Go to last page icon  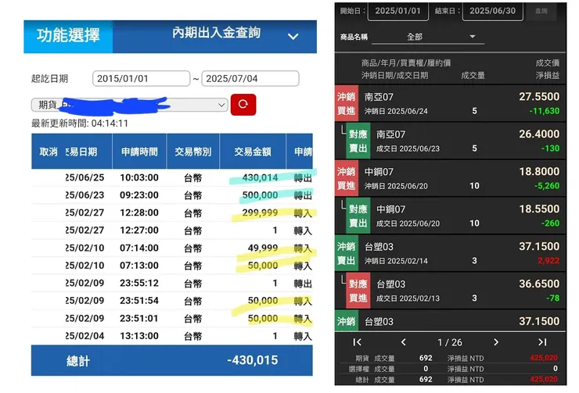[542, 342]
